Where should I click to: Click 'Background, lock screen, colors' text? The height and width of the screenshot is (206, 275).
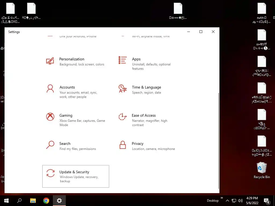click(x=82, y=64)
